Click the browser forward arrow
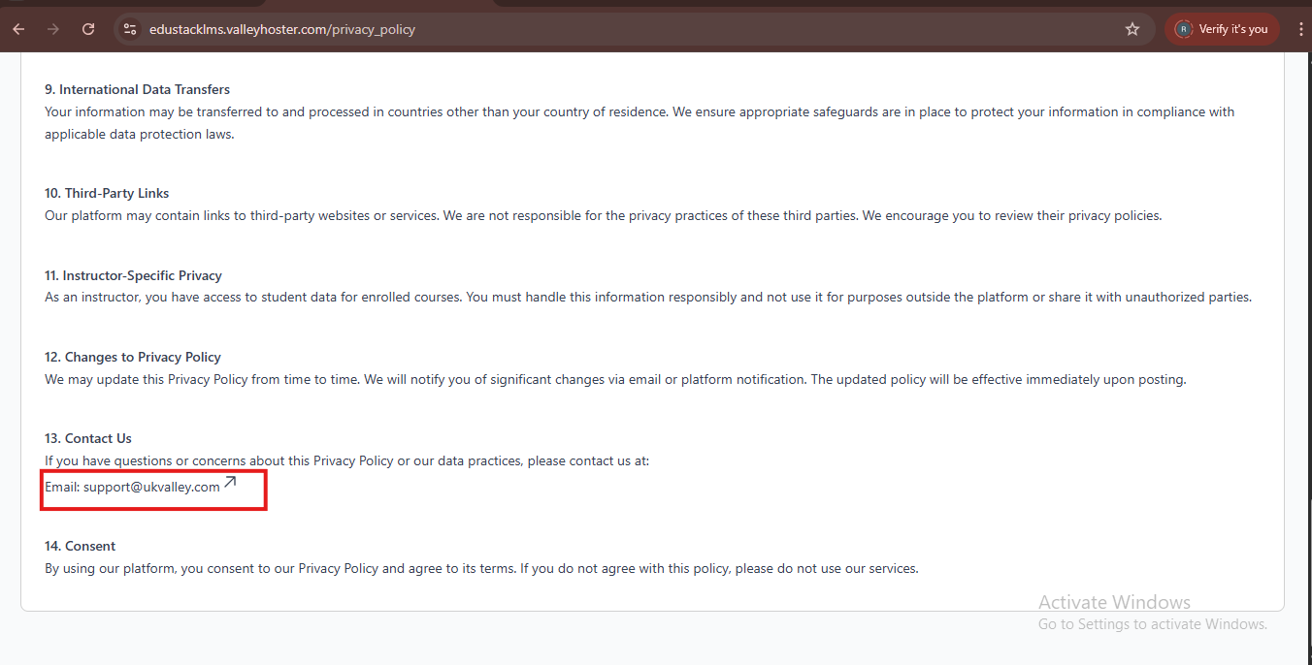Image resolution: width=1312 pixels, height=665 pixels. coord(53,29)
